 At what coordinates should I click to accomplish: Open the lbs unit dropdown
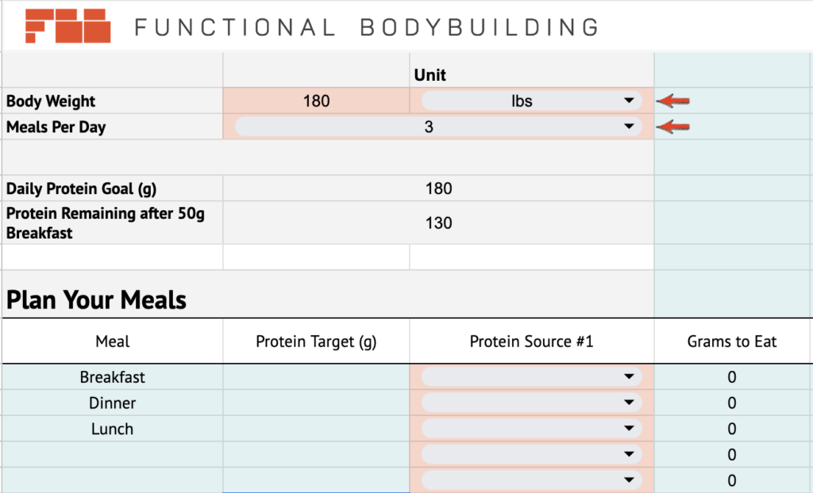[x=531, y=101]
